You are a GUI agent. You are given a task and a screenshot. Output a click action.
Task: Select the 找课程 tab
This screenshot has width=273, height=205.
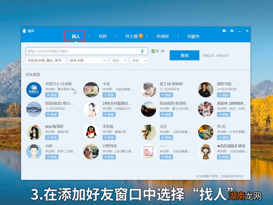click(162, 35)
